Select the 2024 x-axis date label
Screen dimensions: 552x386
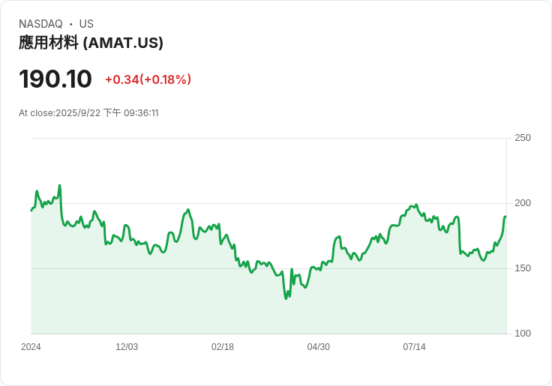(x=31, y=347)
